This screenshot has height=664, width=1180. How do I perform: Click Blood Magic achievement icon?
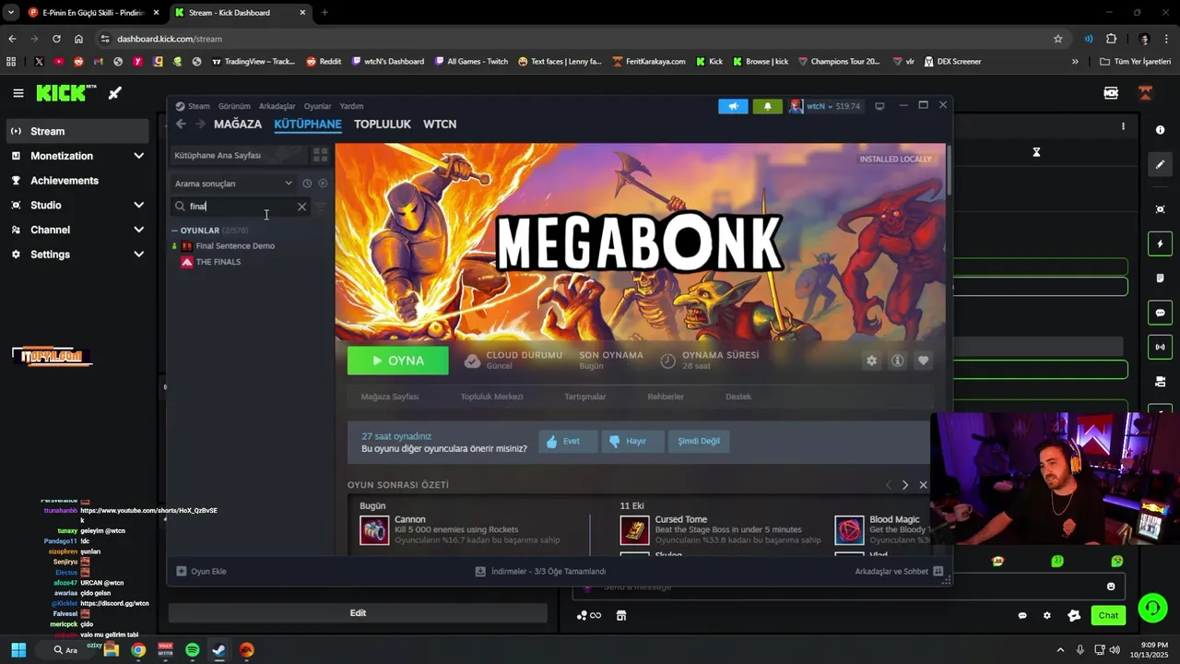[x=849, y=530]
